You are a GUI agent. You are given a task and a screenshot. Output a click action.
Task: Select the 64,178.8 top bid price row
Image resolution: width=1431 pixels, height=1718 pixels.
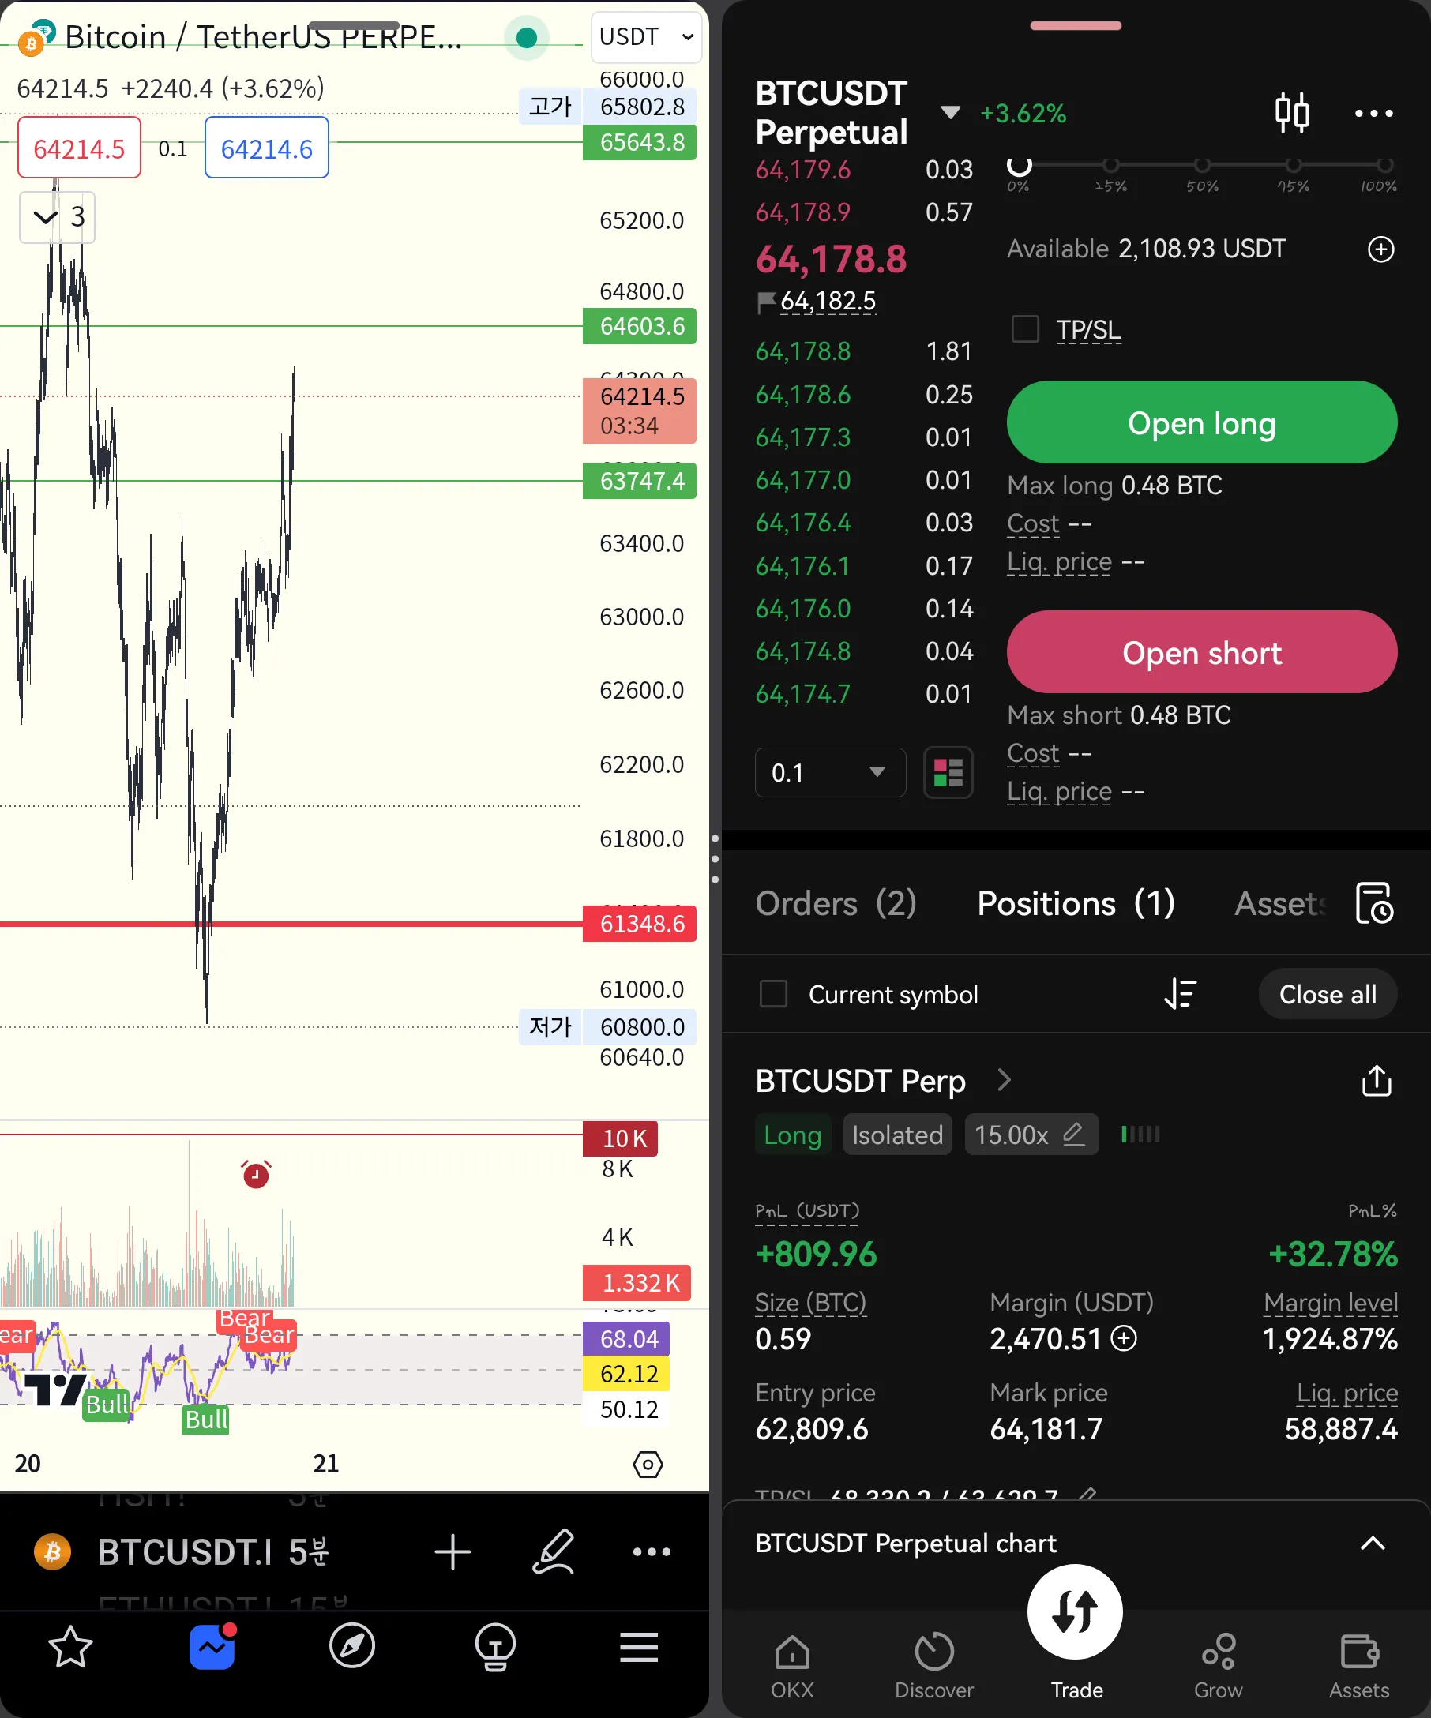pos(864,351)
